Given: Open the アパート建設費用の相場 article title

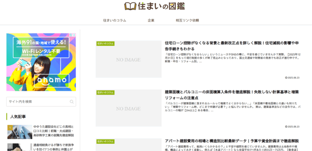Looking at the screenshot, I should tap(232, 141).
